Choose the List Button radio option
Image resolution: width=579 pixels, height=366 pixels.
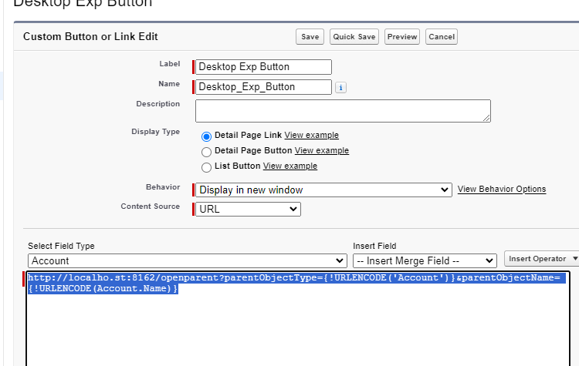click(x=206, y=167)
